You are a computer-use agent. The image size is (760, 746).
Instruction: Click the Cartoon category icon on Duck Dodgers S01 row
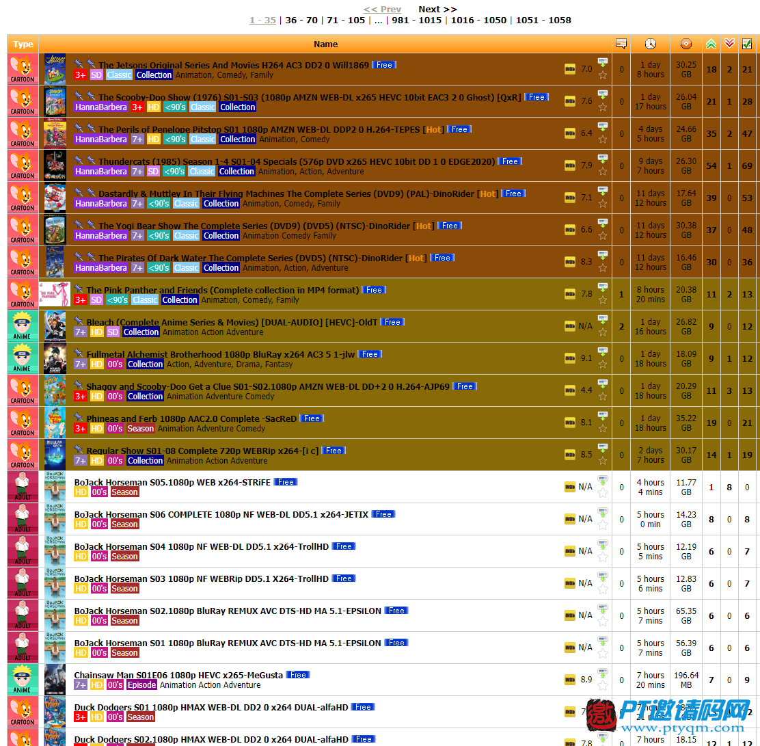(x=23, y=712)
